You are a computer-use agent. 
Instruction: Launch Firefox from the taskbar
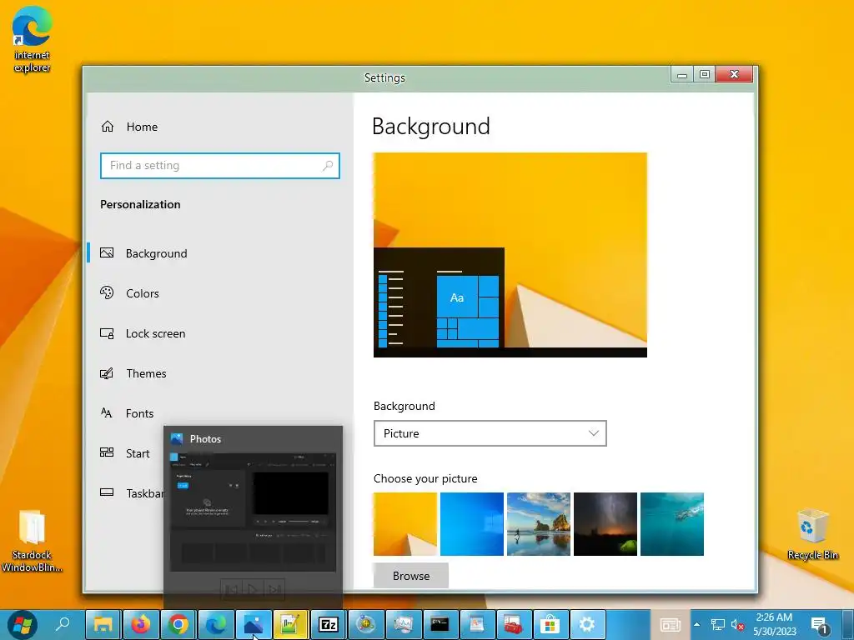[140, 624]
